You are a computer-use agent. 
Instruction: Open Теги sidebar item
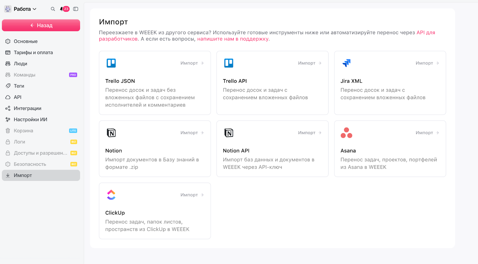click(x=19, y=86)
